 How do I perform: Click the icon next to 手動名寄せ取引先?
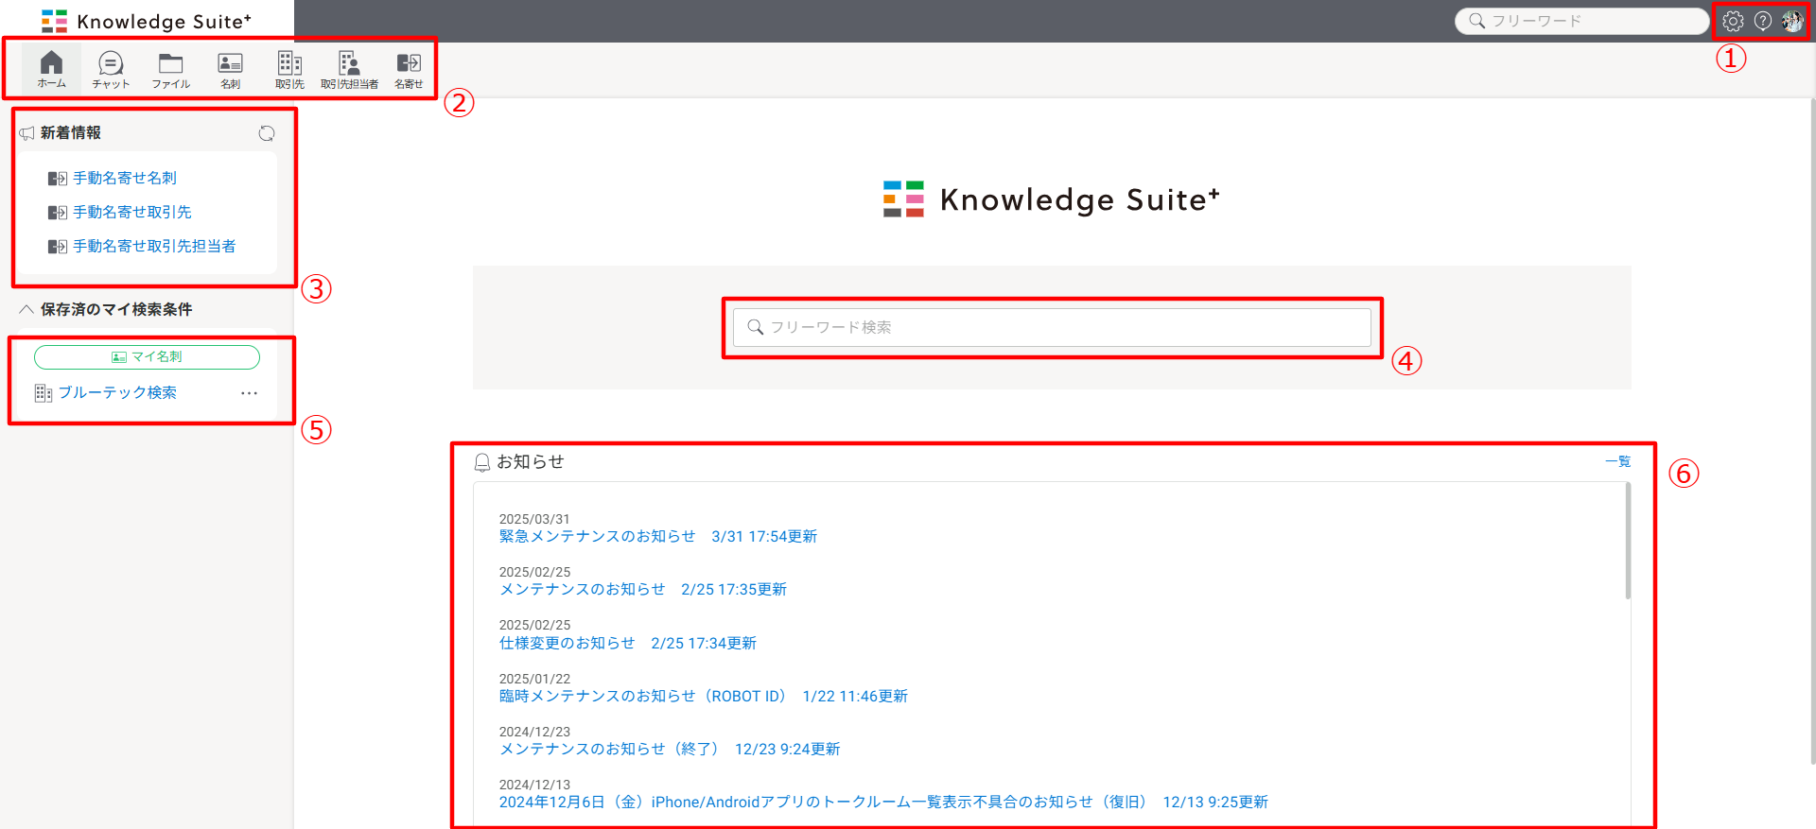(x=58, y=213)
